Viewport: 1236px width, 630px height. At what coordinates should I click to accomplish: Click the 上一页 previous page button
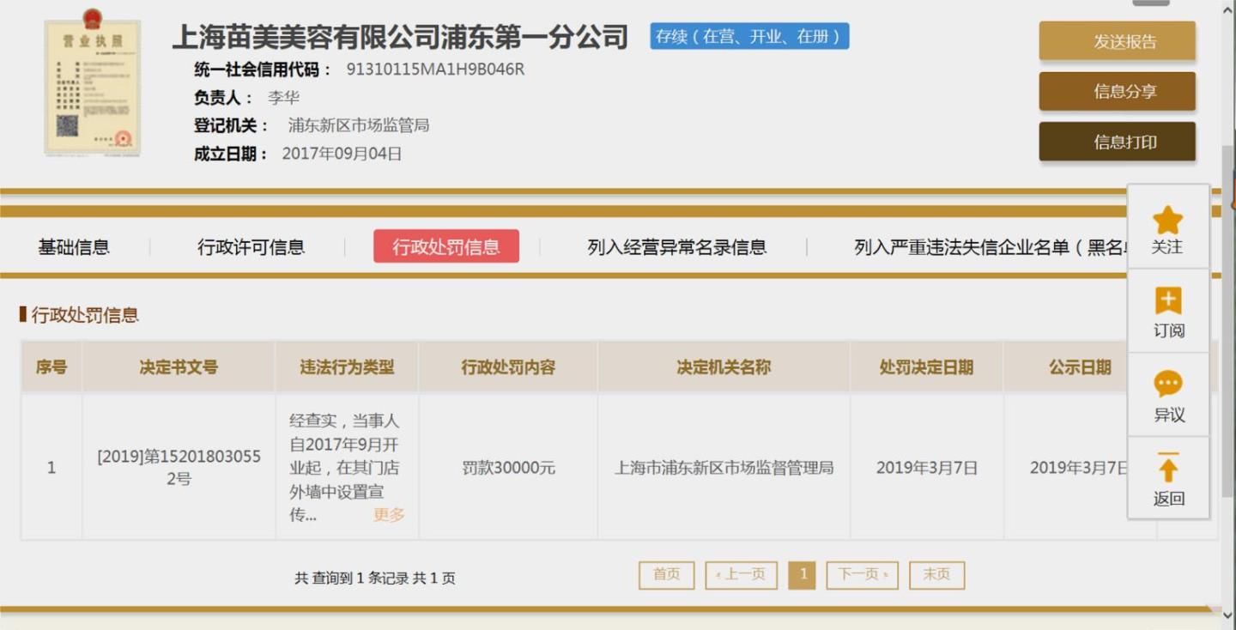tap(741, 575)
